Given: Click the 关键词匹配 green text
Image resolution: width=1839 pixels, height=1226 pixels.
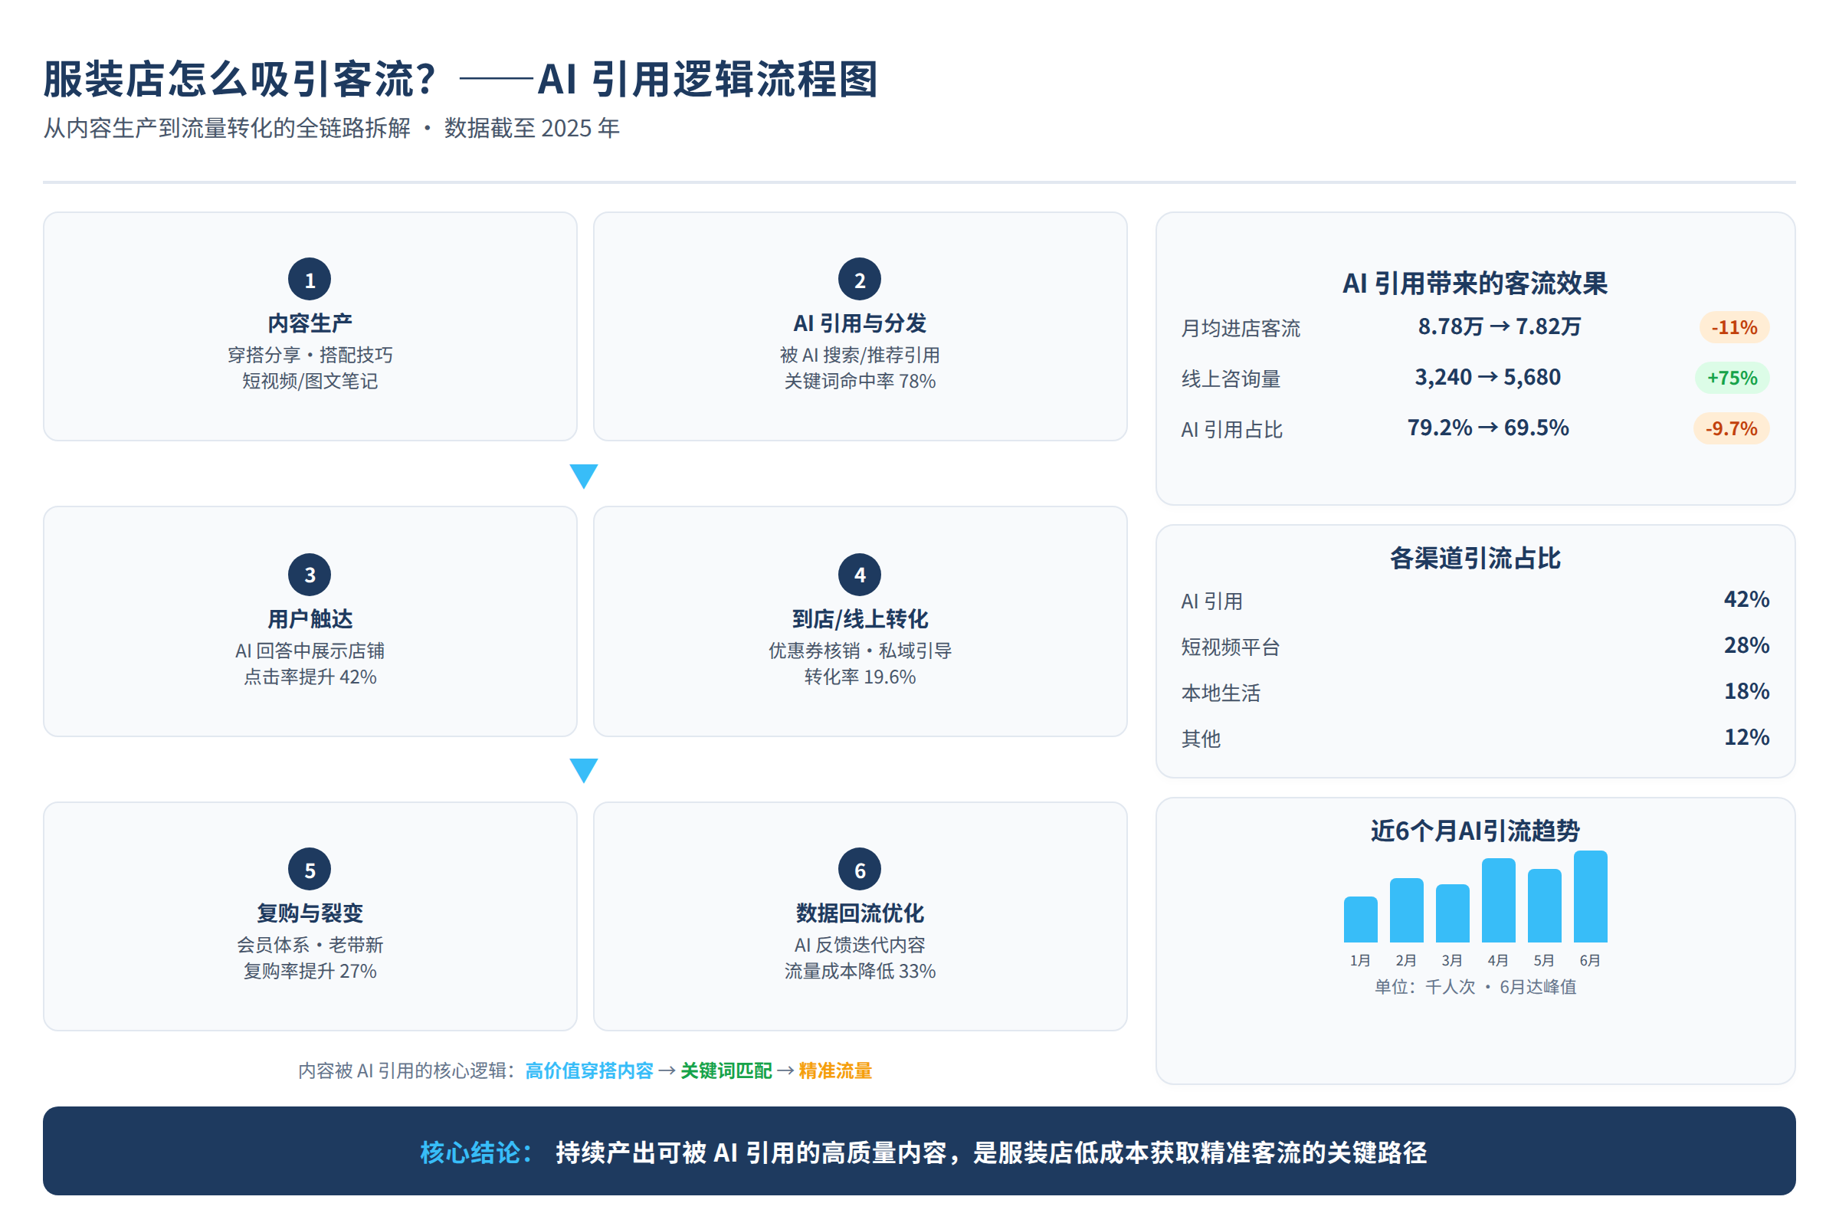Looking at the screenshot, I should tap(726, 1070).
